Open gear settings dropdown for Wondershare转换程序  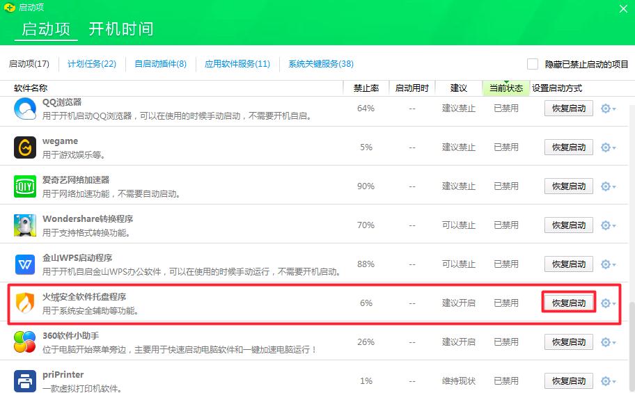point(608,225)
